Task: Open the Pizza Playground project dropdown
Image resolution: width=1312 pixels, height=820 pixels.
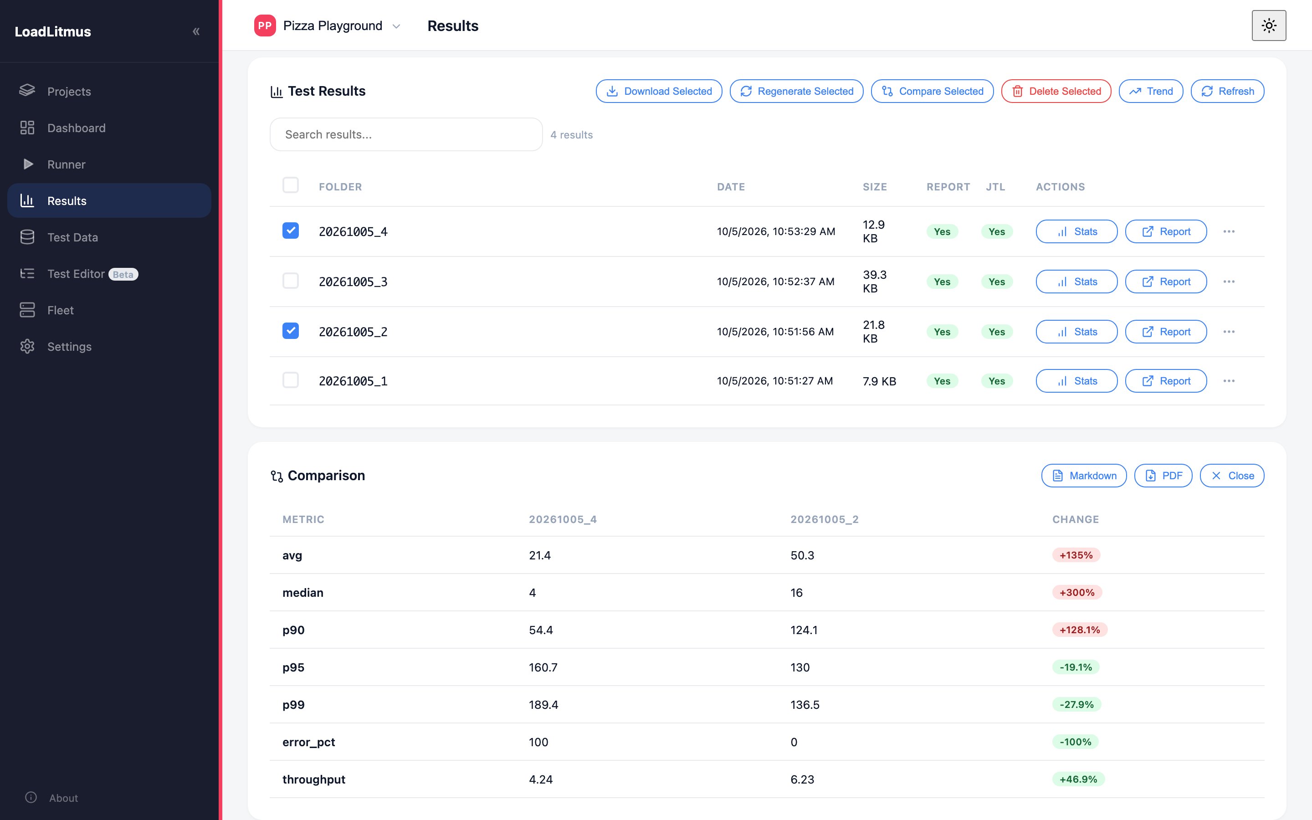Action: 328,26
